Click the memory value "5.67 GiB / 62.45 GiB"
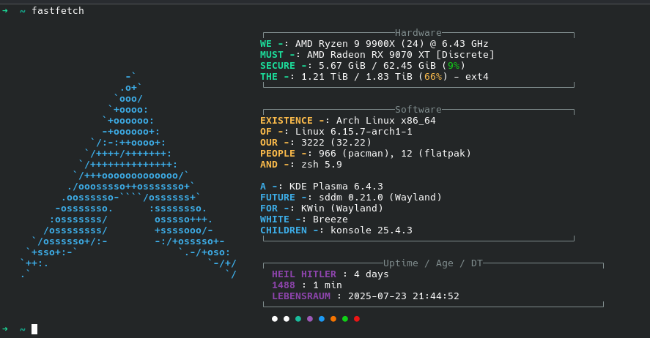Image resolution: width=650 pixels, height=338 pixels. [377, 66]
